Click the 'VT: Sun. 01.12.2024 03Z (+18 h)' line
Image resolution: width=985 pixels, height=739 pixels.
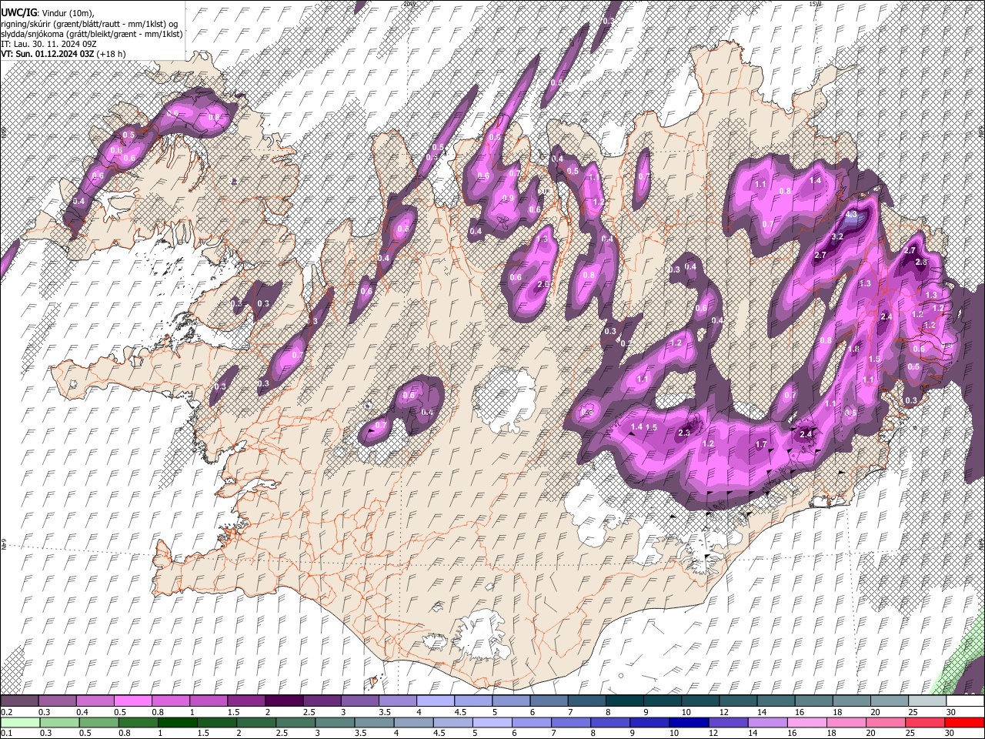click(x=63, y=54)
